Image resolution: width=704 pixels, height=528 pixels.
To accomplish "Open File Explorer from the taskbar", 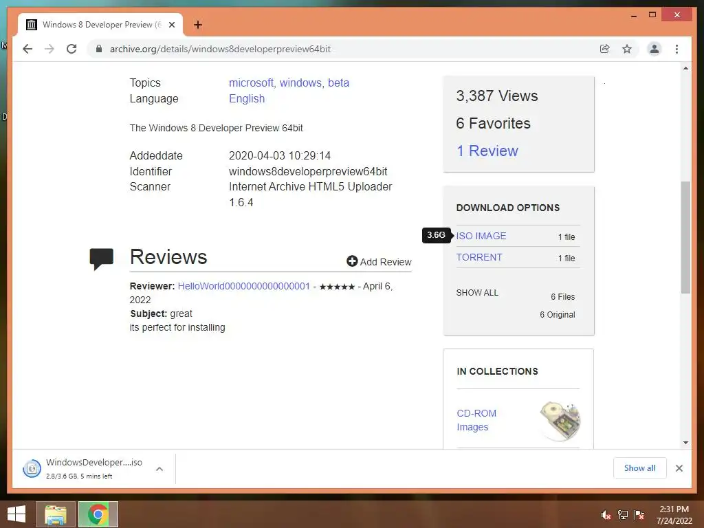I will coord(55,514).
